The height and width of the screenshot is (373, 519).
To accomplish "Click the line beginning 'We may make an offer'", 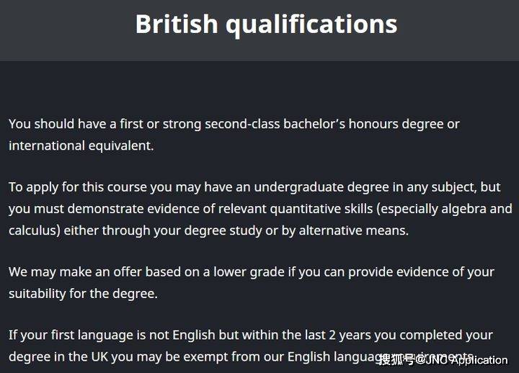I will coord(252,272).
